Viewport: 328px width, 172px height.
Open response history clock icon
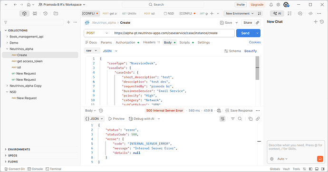tap(101, 111)
